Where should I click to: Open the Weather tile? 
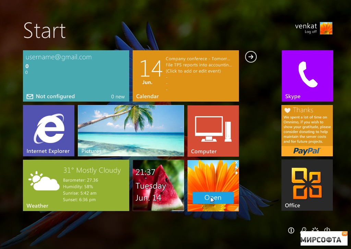coord(76,185)
